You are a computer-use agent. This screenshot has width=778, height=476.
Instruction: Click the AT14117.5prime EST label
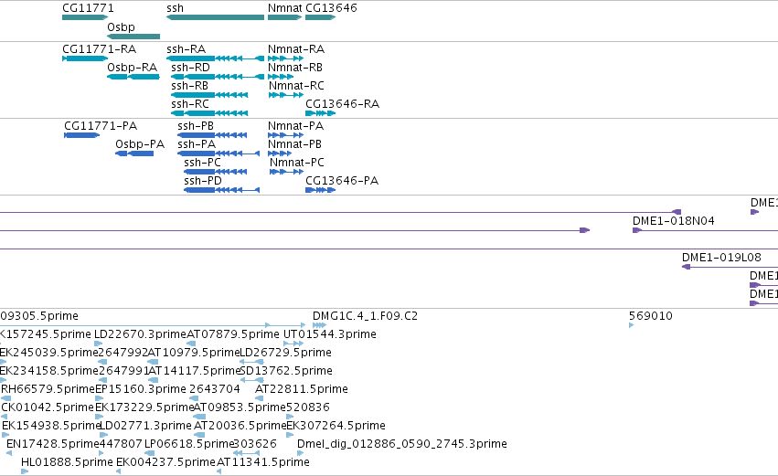click(x=194, y=371)
